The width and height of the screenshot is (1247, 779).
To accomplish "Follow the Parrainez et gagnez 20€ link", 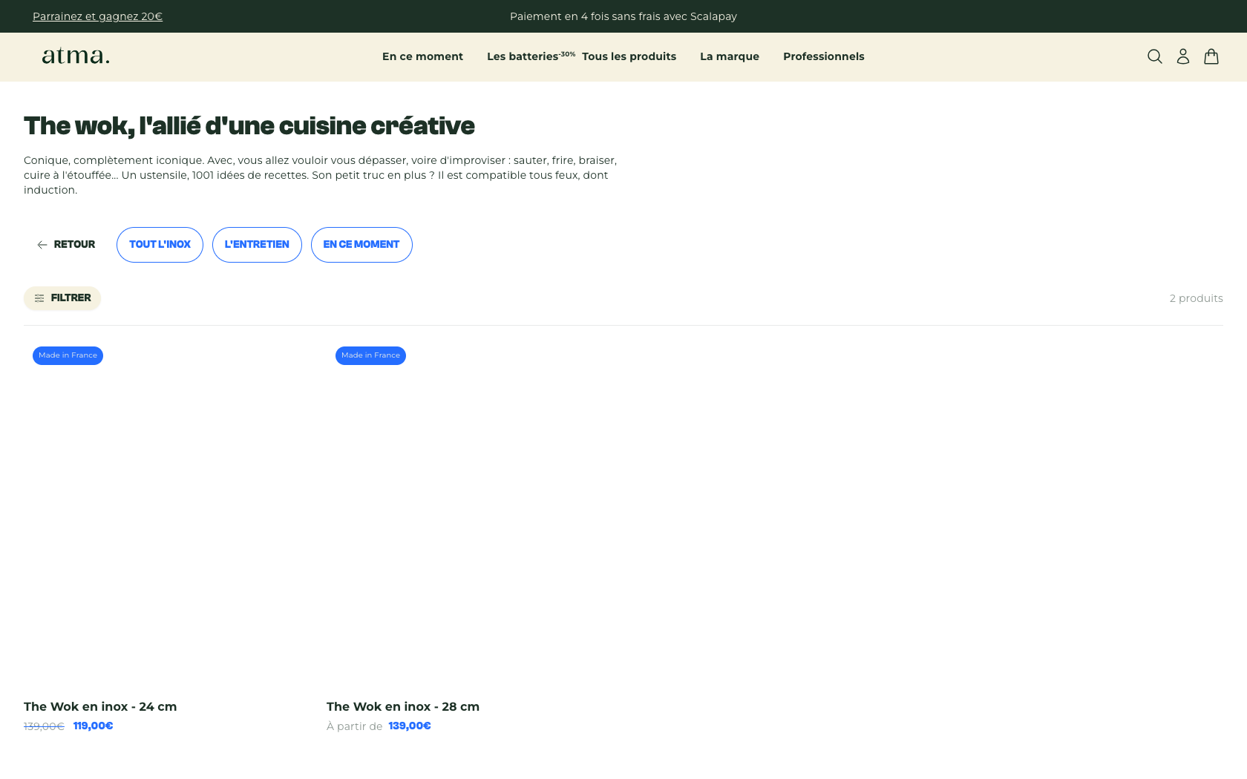I will (x=97, y=16).
